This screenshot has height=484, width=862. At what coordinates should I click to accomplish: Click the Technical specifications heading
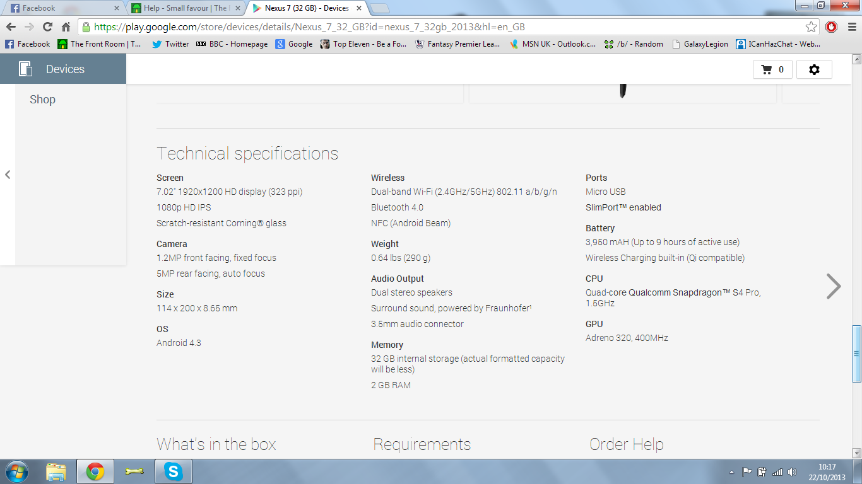(x=247, y=154)
